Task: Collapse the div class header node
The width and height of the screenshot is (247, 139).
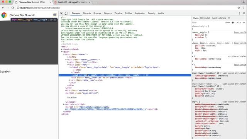Action: coord(64,54)
